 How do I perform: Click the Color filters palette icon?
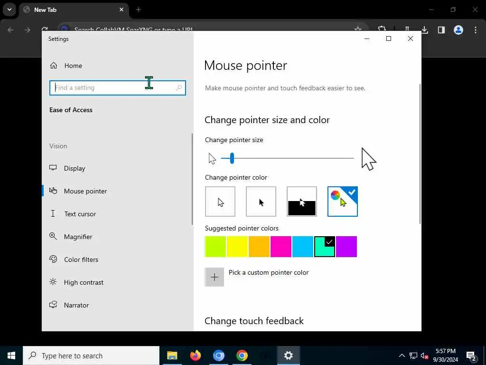53,259
